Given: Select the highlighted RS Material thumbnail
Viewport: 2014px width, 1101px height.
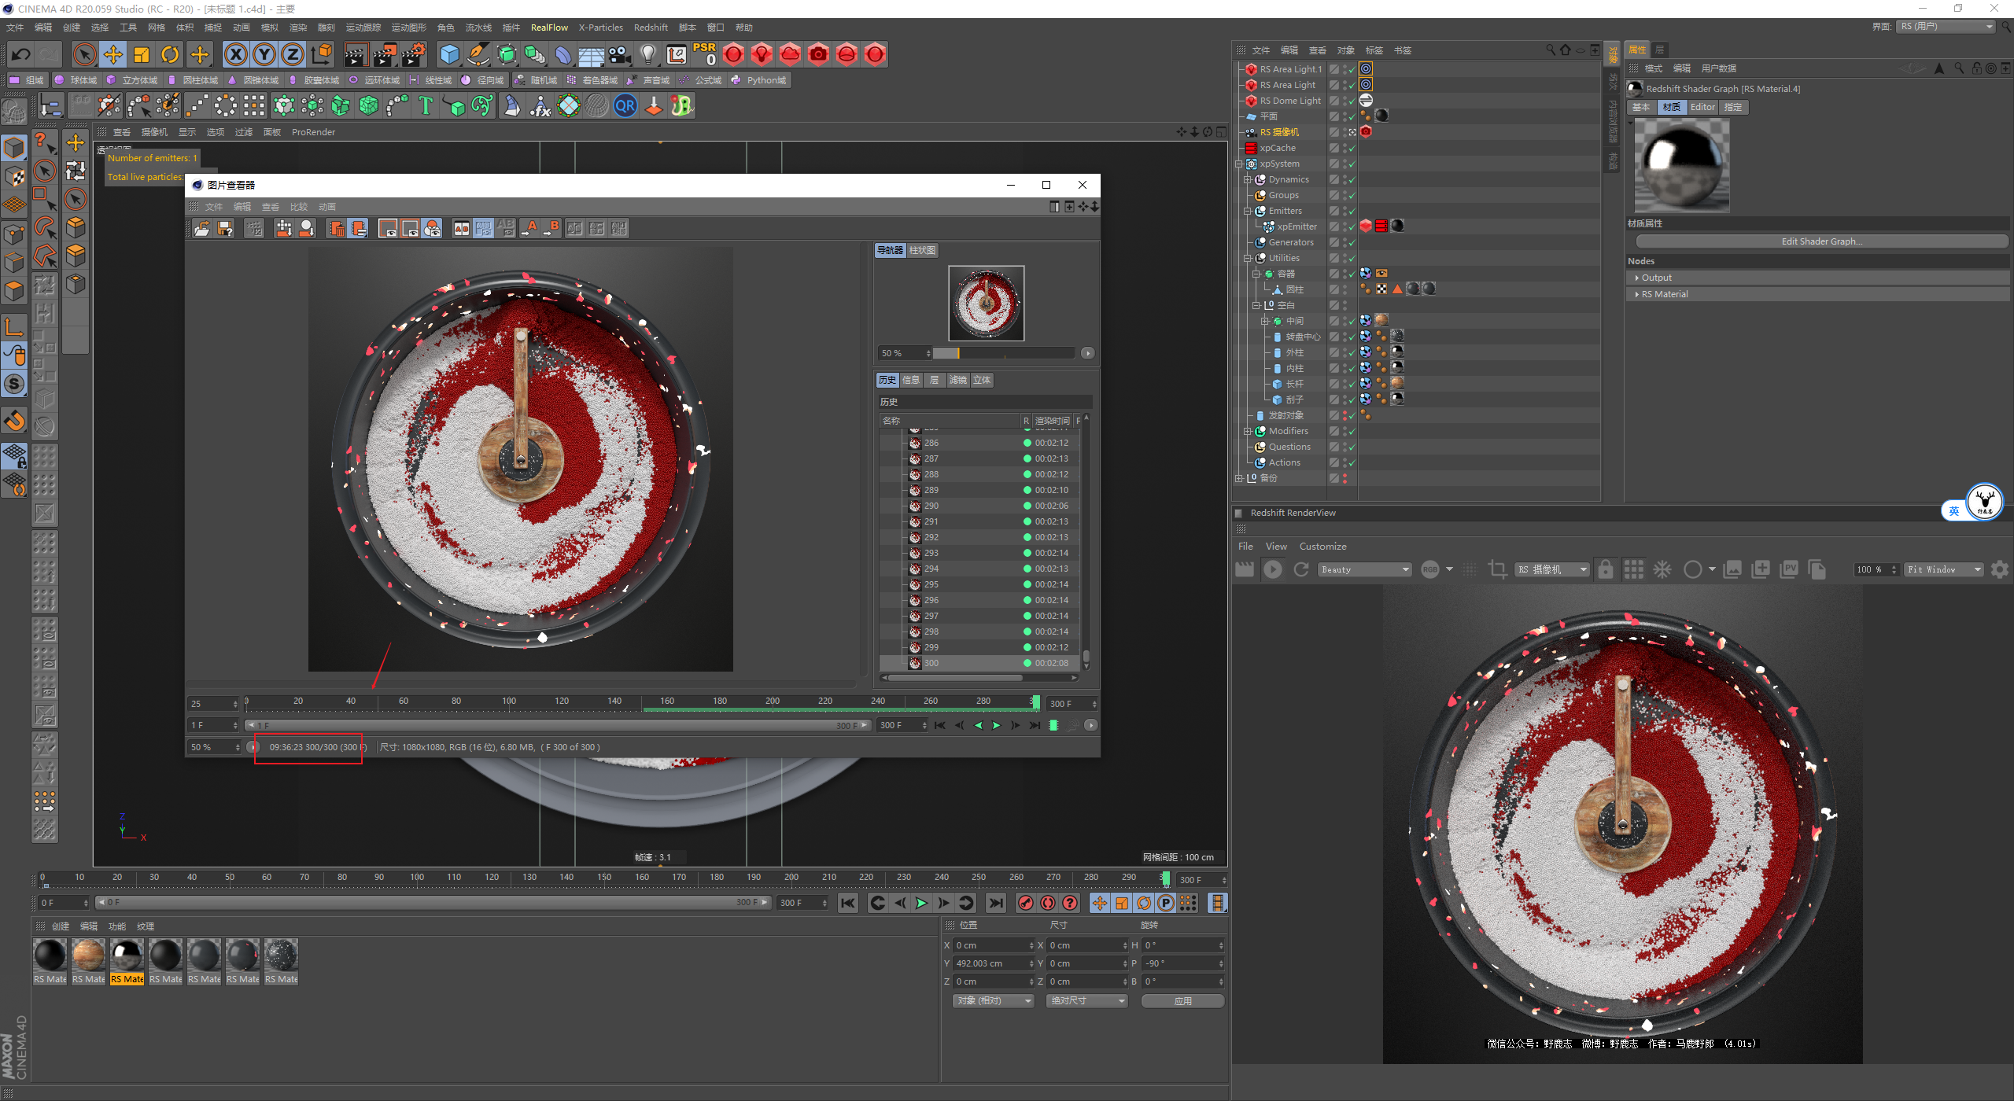Looking at the screenshot, I should 127,961.
